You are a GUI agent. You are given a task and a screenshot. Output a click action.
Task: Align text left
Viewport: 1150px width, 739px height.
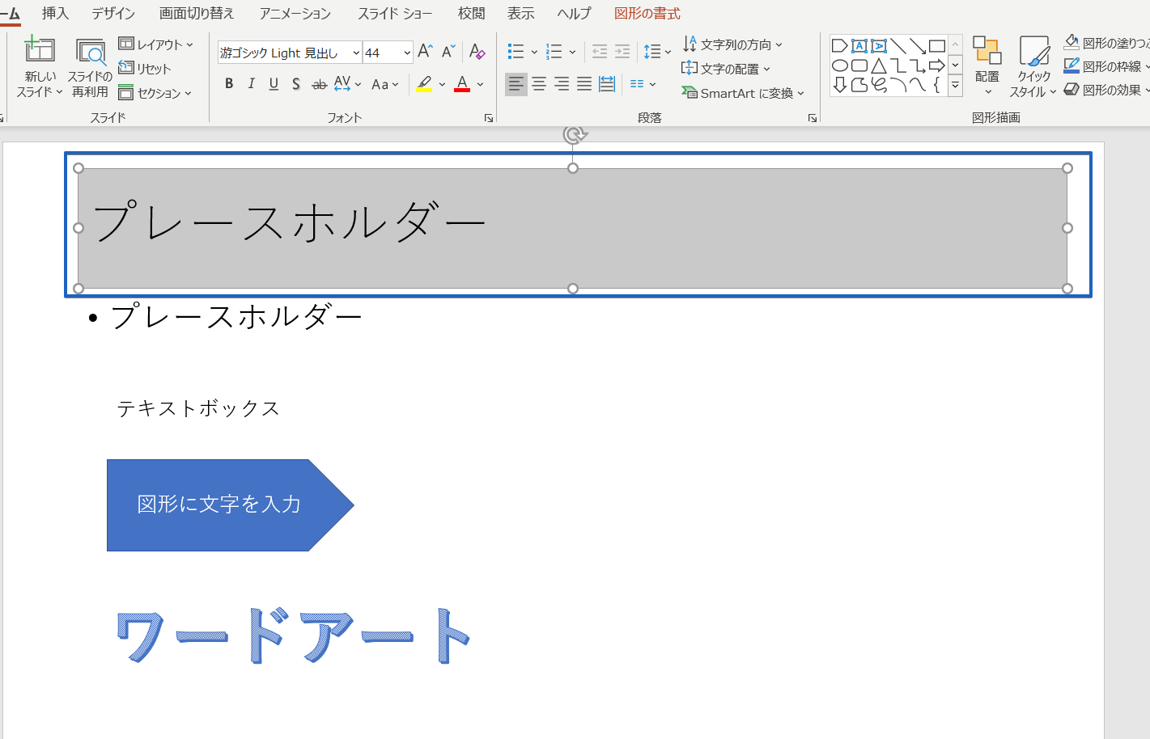click(x=516, y=84)
